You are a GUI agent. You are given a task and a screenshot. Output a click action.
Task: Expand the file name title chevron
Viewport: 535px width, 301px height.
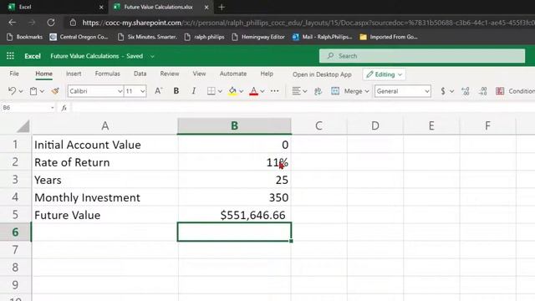pos(152,56)
